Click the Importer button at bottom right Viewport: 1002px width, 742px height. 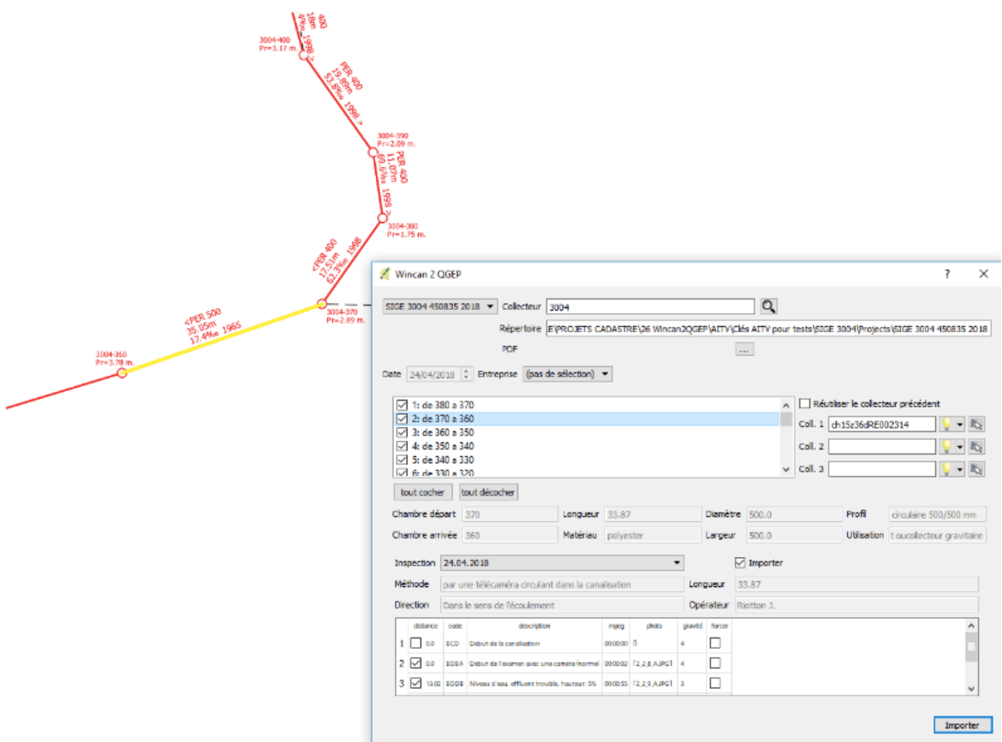[x=963, y=724]
